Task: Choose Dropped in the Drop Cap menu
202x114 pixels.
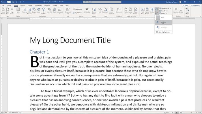Action: pyautogui.click(x=163, y=23)
